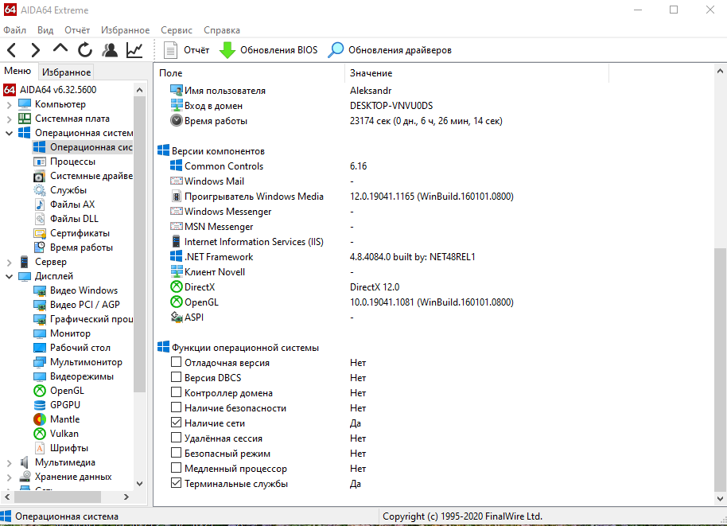
Task: Toggle Терминальные службы checkbox
Action: coord(177,483)
